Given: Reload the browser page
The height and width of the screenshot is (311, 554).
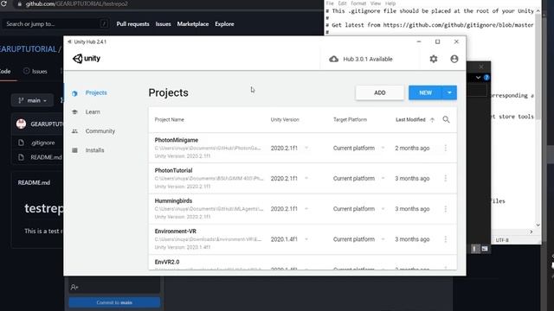Looking at the screenshot, I should pos(3,3).
